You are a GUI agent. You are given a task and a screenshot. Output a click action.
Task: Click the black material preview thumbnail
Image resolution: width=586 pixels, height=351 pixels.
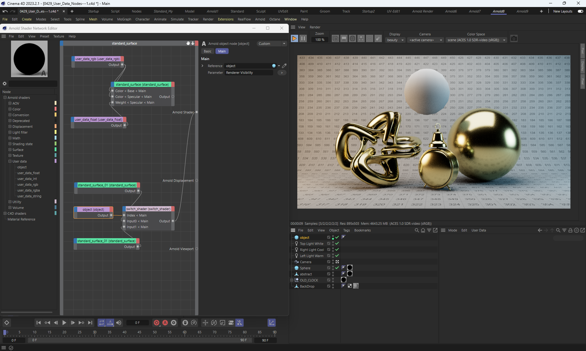click(x=29, y=59)
